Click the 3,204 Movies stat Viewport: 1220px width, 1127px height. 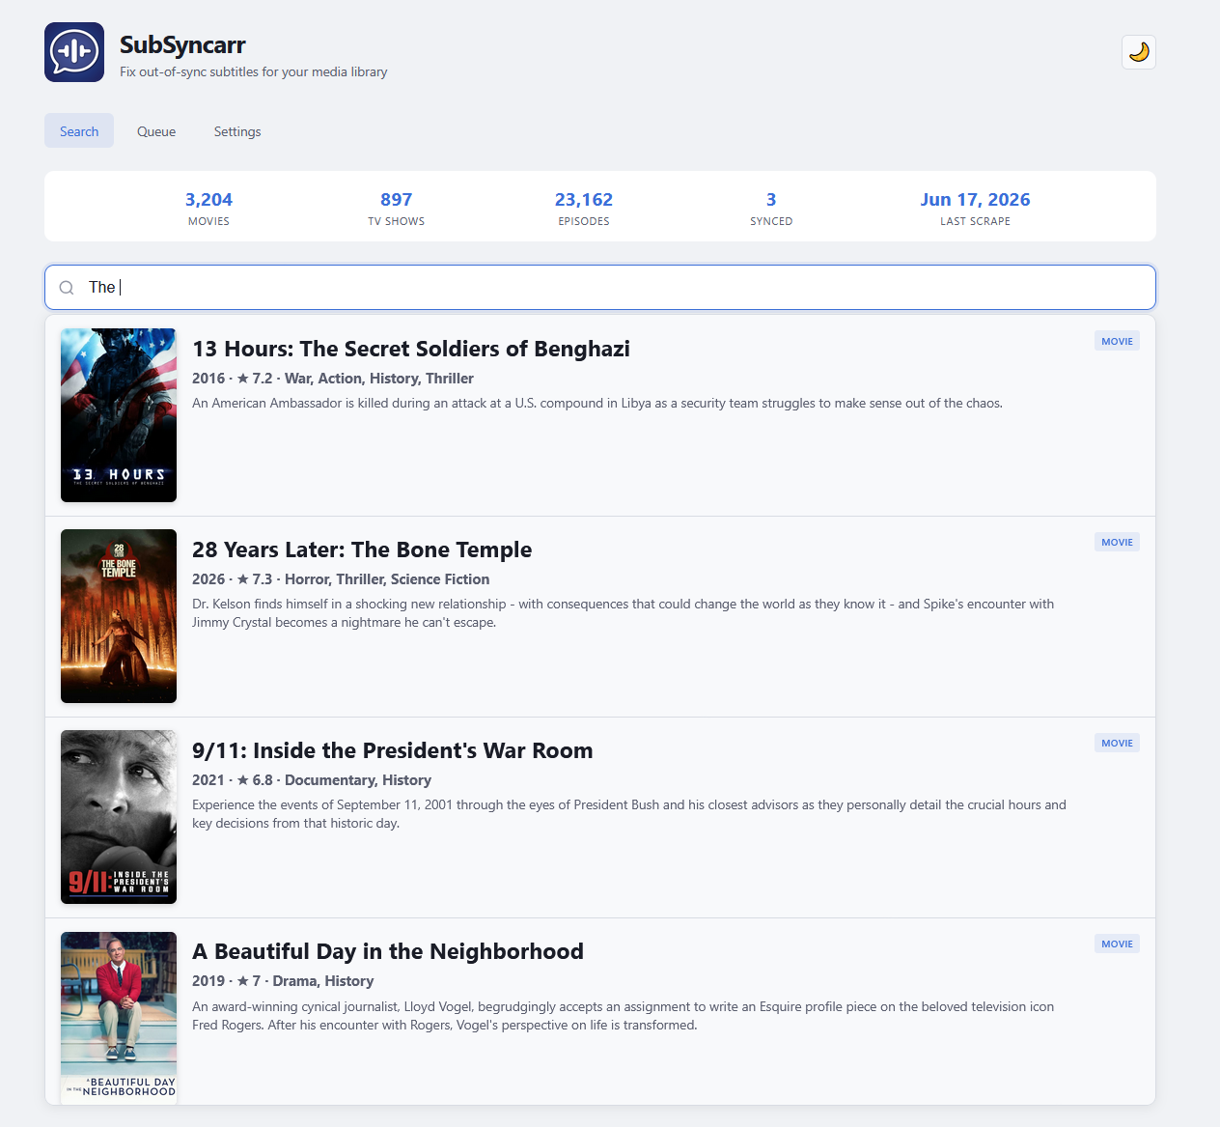(x=208, y=208)
